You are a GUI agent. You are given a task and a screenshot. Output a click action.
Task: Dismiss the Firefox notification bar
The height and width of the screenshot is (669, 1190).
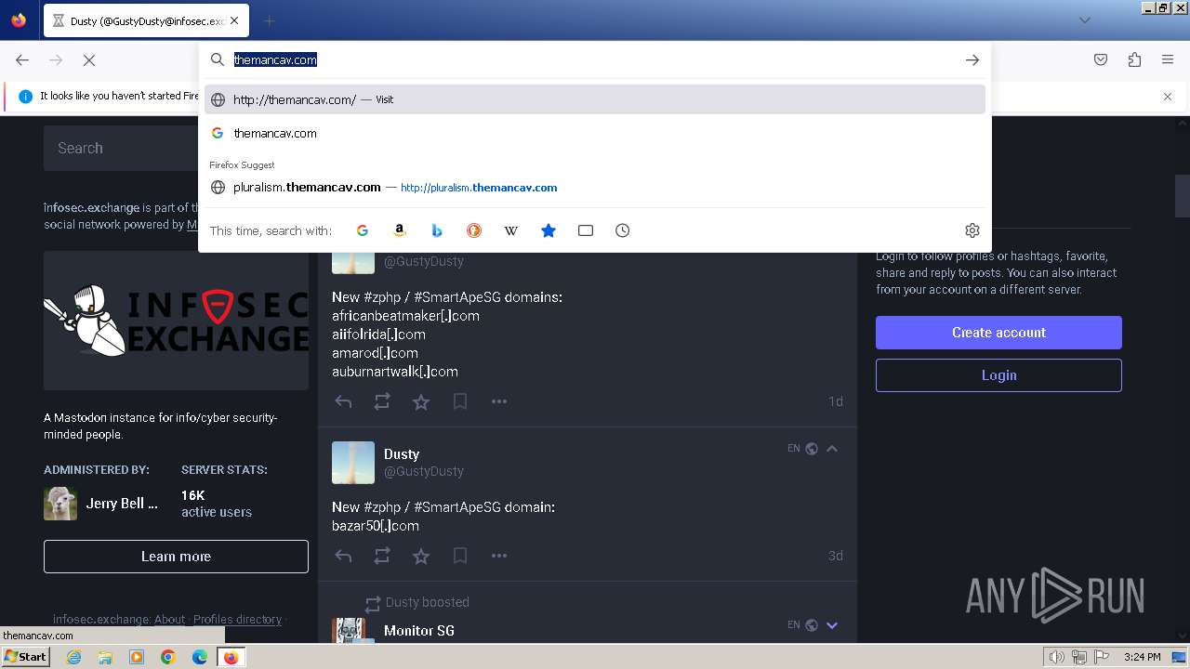1168,97
